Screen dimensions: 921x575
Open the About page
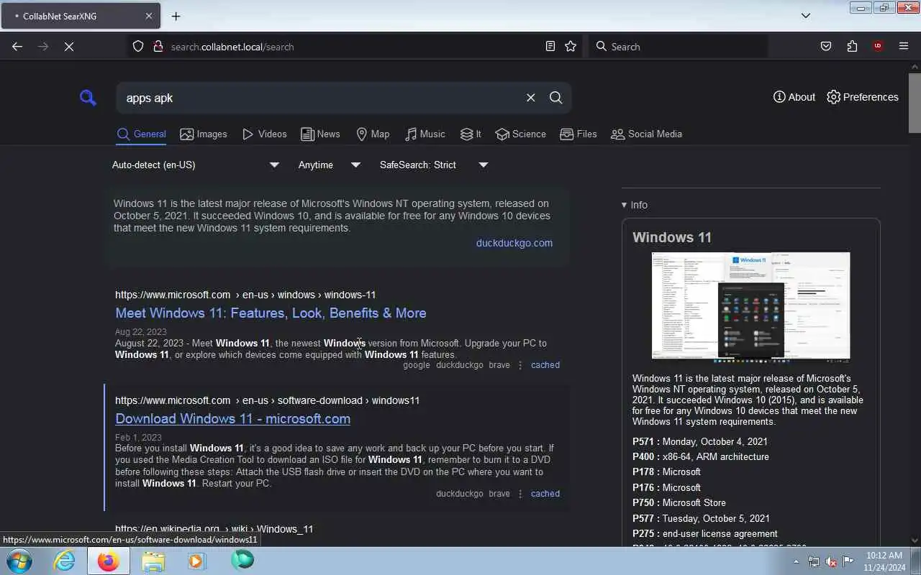click(794, 97)
